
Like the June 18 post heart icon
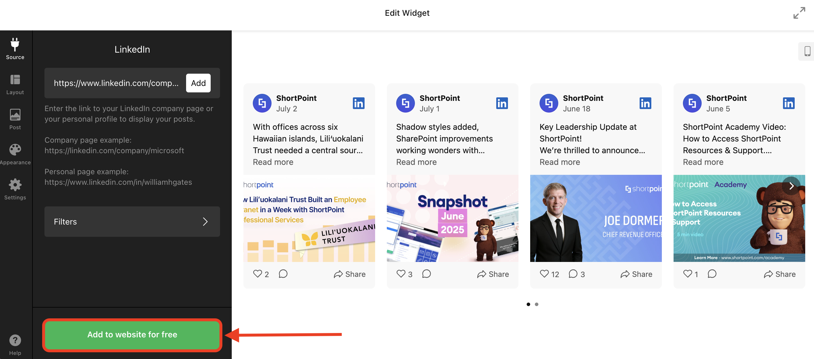pos(544,274)
